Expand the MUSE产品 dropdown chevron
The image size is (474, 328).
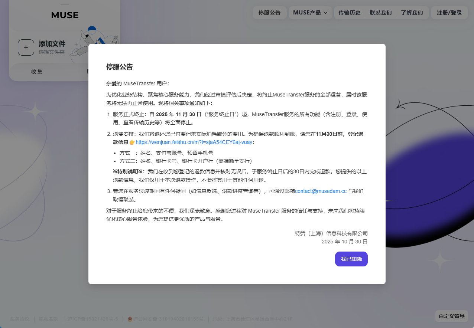point(325,13)
